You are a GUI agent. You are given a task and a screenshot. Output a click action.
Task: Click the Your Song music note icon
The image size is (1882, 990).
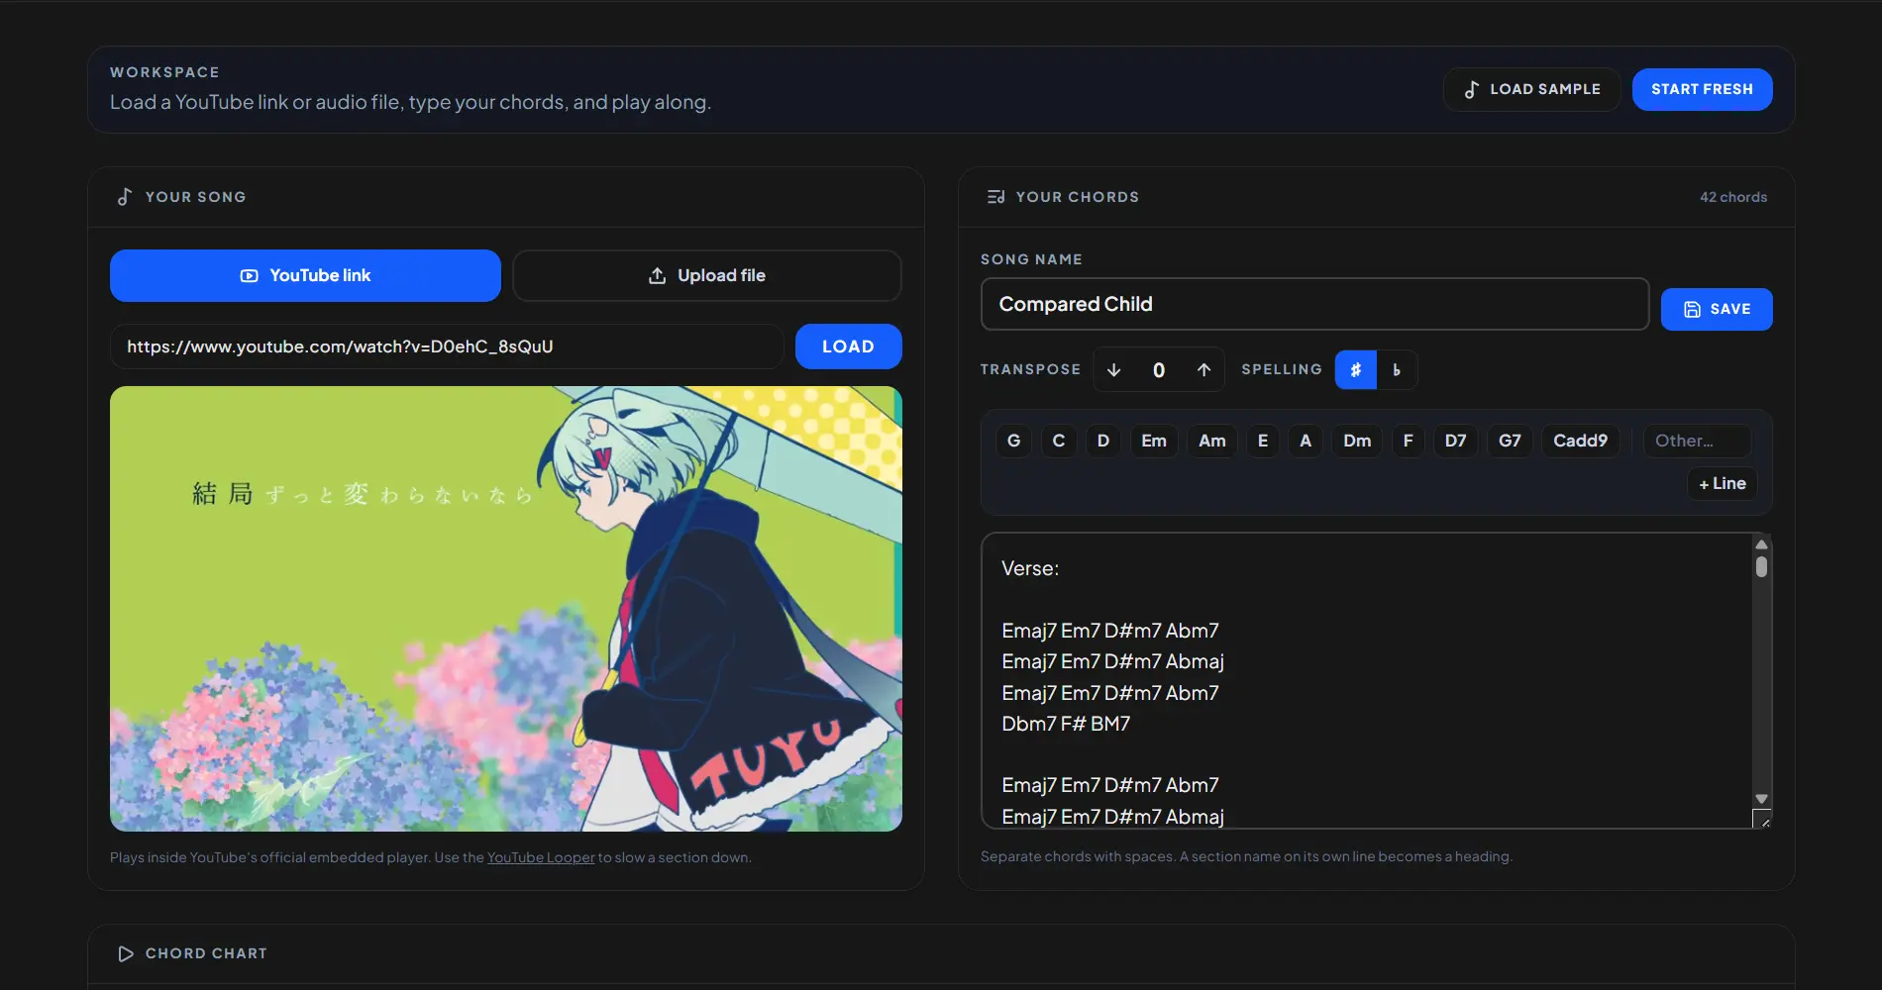[x=125, y=197]
